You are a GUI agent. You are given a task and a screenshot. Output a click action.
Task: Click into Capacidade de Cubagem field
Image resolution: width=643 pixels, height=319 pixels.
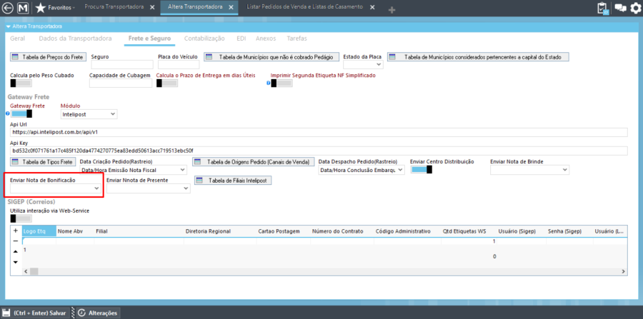click(121, 83)
